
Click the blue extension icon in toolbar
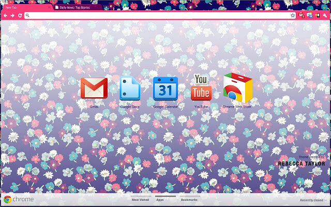pyautogui.click(x=309, y=15)
